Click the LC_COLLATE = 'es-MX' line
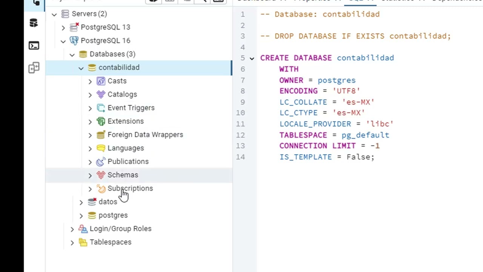This screenshot has width=483, height=272. pos(327,102)
